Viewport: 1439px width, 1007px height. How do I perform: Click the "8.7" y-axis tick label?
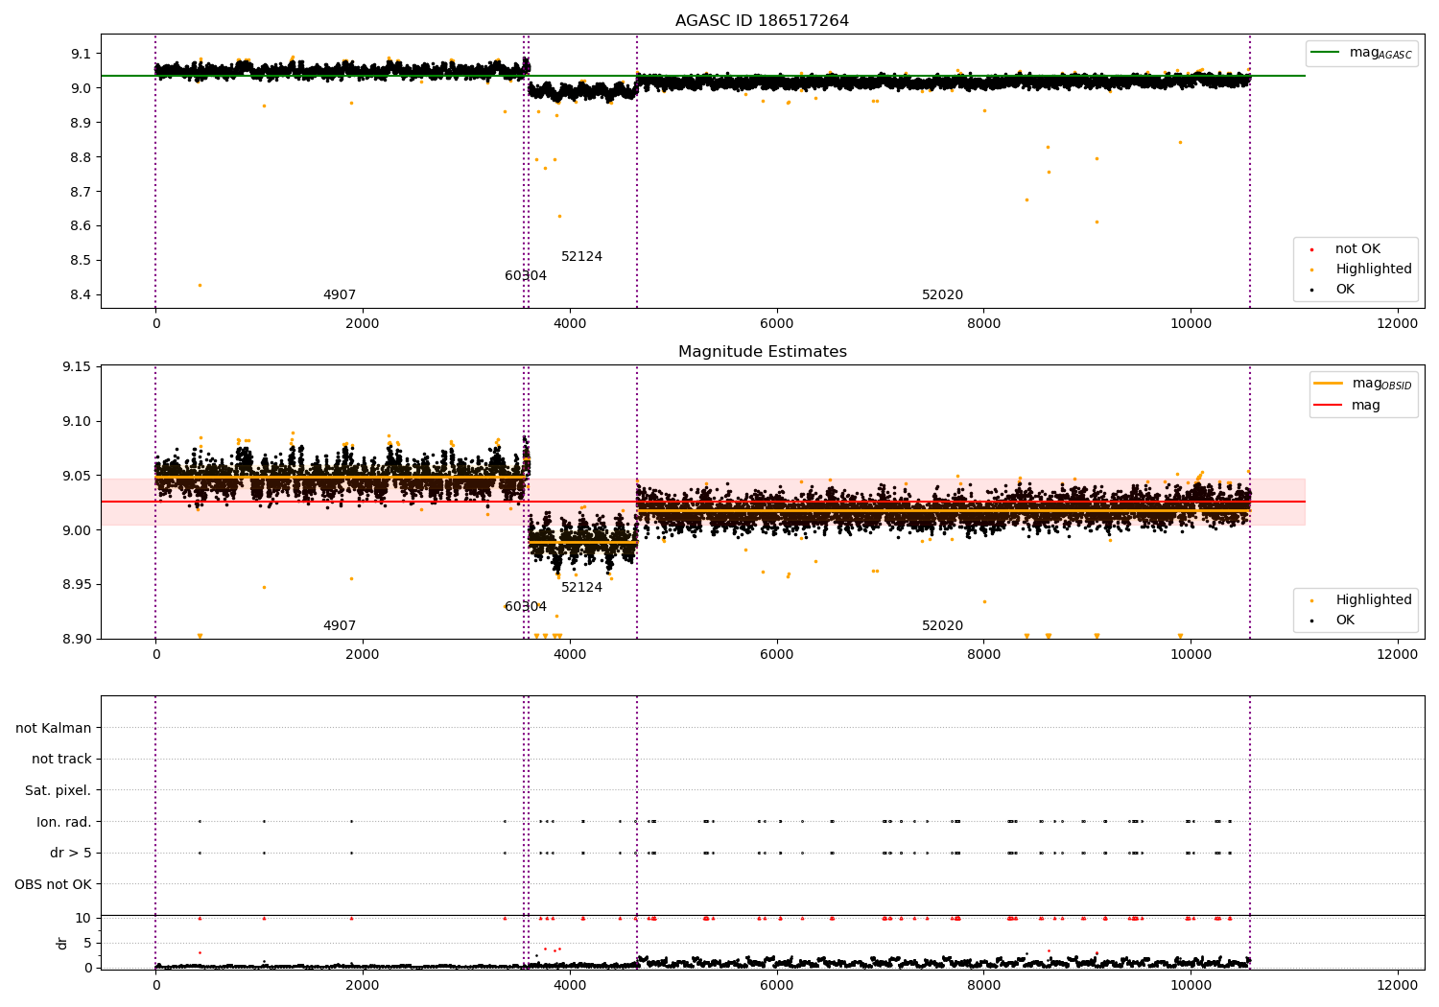pyautogui.click(x=81, y=192)
